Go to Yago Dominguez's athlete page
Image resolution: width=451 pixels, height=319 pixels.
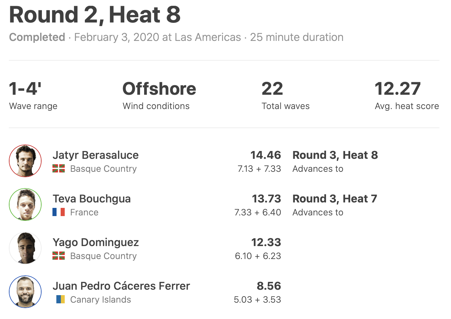coord(96,242)
